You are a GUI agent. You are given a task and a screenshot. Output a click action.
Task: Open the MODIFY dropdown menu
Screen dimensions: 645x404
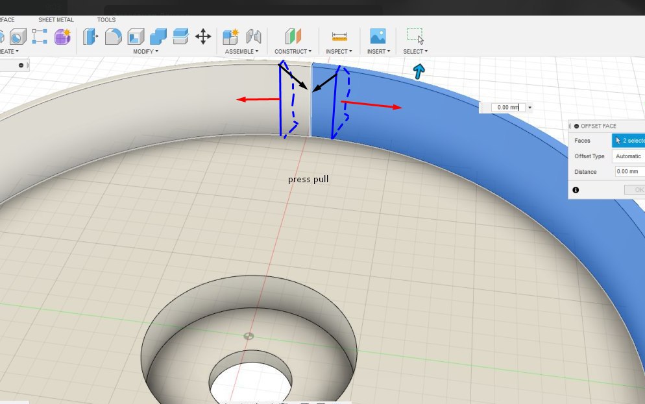click(145, 51)
